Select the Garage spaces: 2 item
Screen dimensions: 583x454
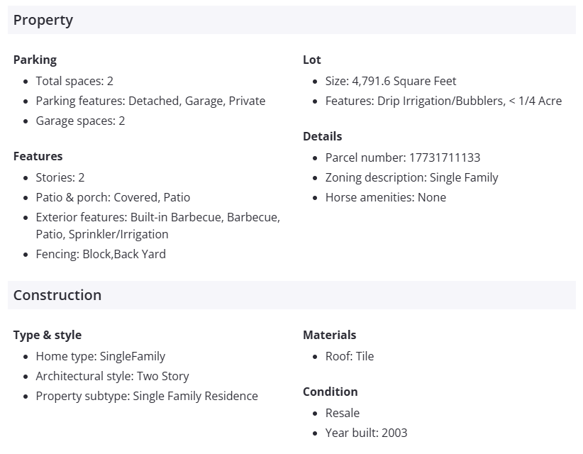pyautogui.click(x=80, y=121)
